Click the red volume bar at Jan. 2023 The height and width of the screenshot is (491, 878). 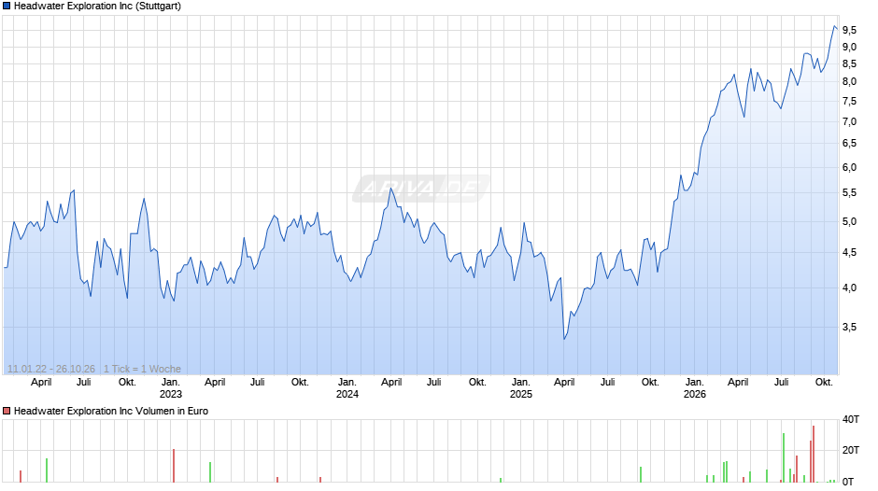[174, 465]
